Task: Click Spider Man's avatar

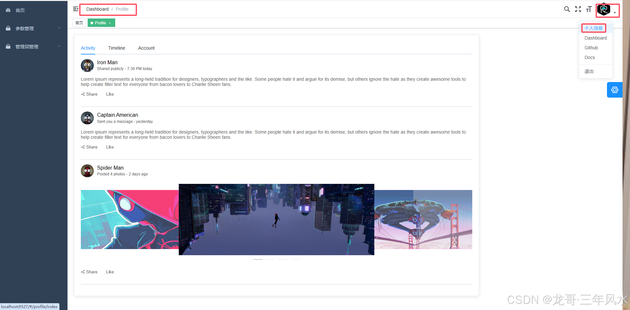Action: tap(87, 171)
